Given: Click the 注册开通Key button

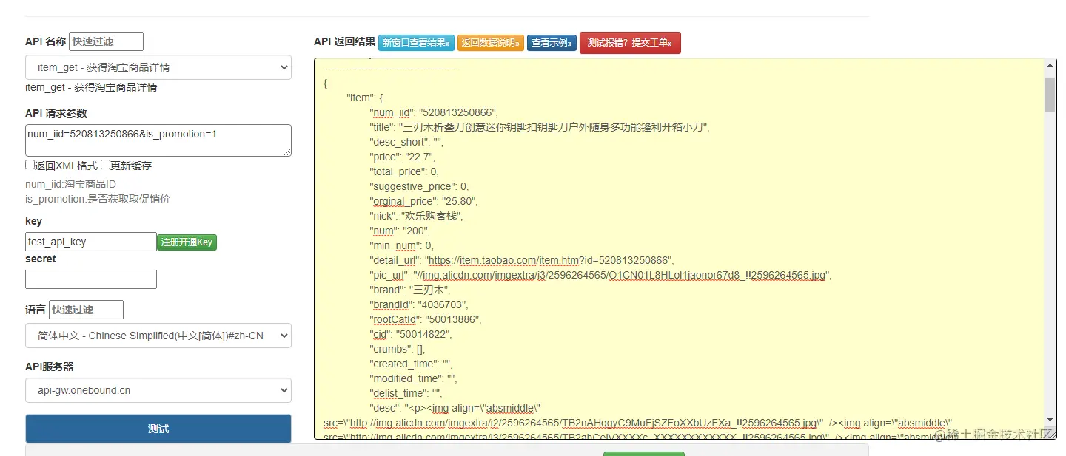Looking at the screenshot, I should pyautogui.click(x=187, y=242).
